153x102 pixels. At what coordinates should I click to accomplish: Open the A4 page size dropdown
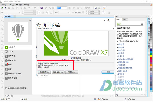(x=20, y=13)
